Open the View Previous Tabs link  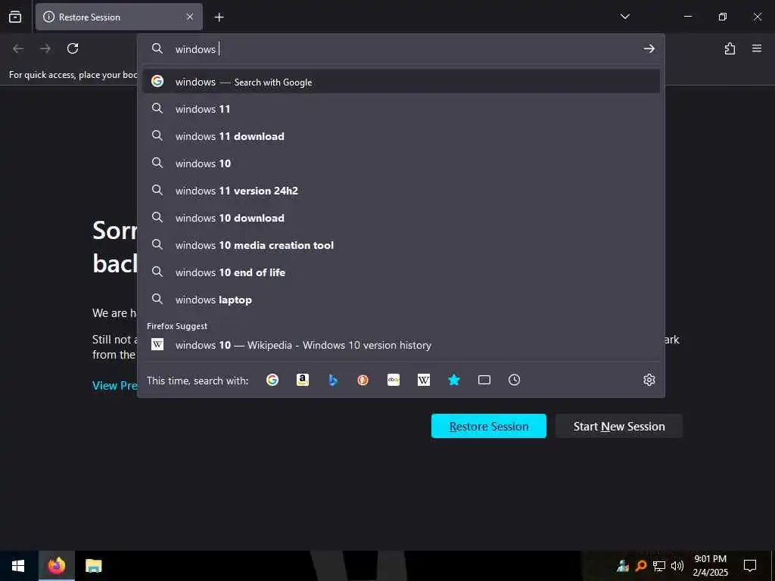click(115, 385)
